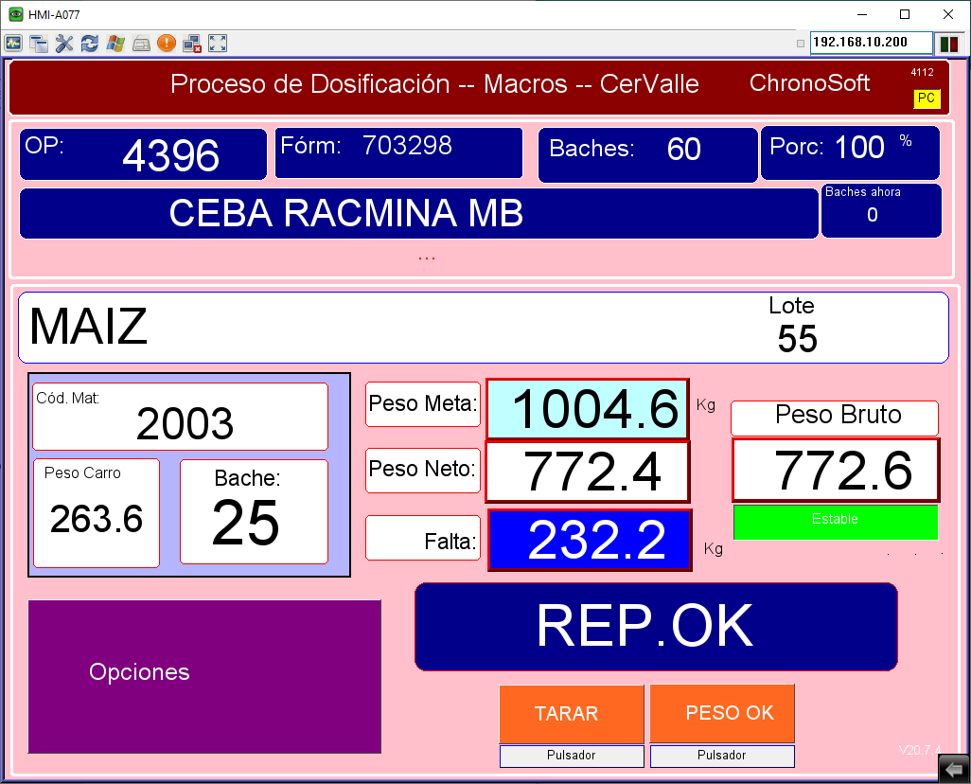The height and width of the screenshot is (784, 971).
Task: Click the OP number 4396
Action: tap(171, 155)
